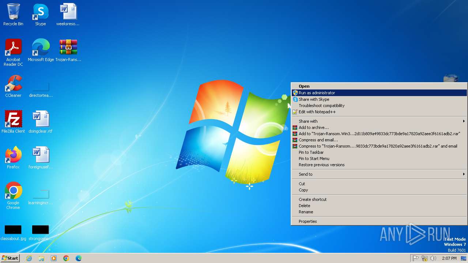Image resolution: width=468 pixels, height=263 pixels.
Task: Open Windows Explorer from the taskbar
Action: (x=41, y=258)
